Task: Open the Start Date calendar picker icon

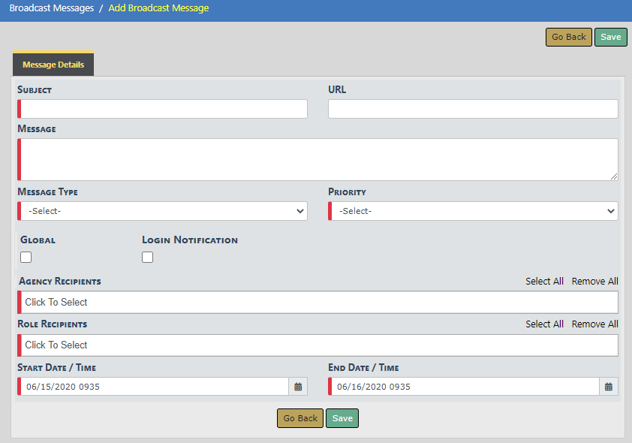Action: click(x=298, y=387)
